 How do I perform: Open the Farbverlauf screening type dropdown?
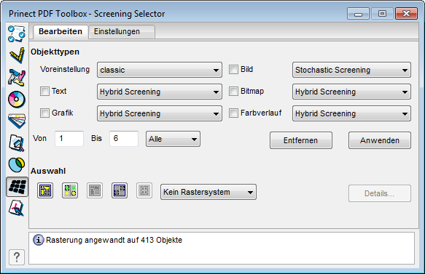[x=351, y=113]
